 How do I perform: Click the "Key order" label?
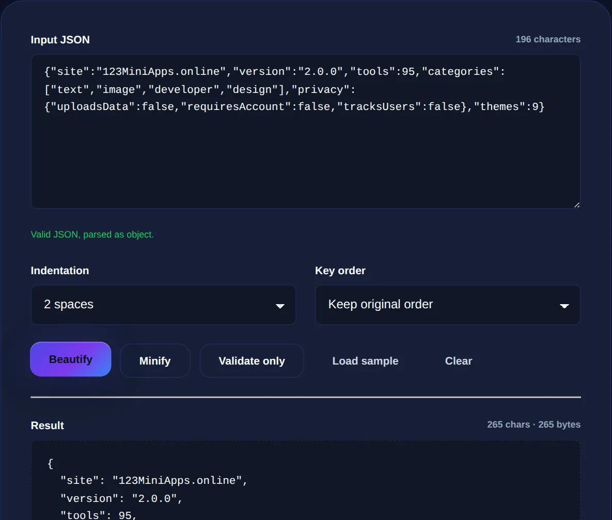(340, 271)
